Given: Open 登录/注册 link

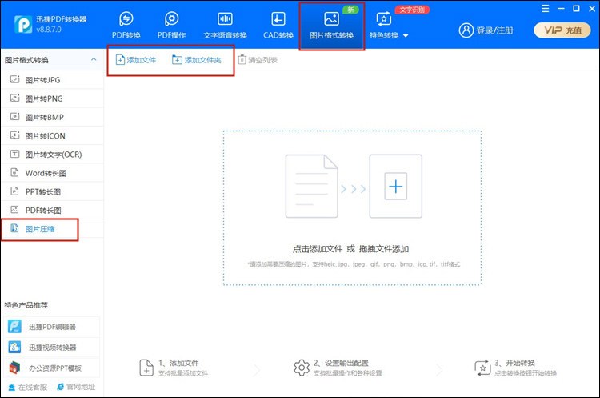Looking at the screenshot, I should 494,30.
